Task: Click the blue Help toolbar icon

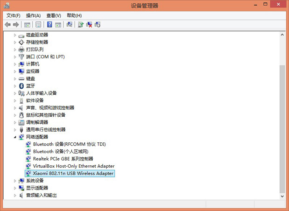Action: [x=49, y=24]
